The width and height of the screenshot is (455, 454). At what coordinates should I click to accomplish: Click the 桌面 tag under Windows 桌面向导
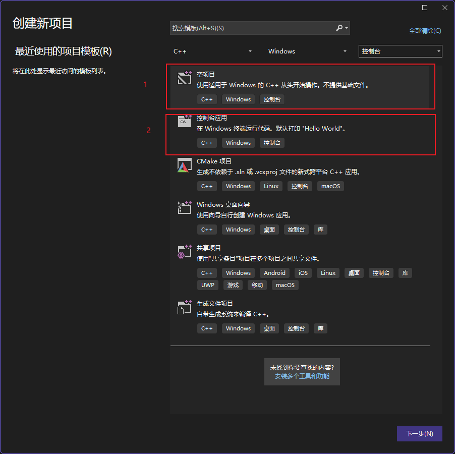269,230
